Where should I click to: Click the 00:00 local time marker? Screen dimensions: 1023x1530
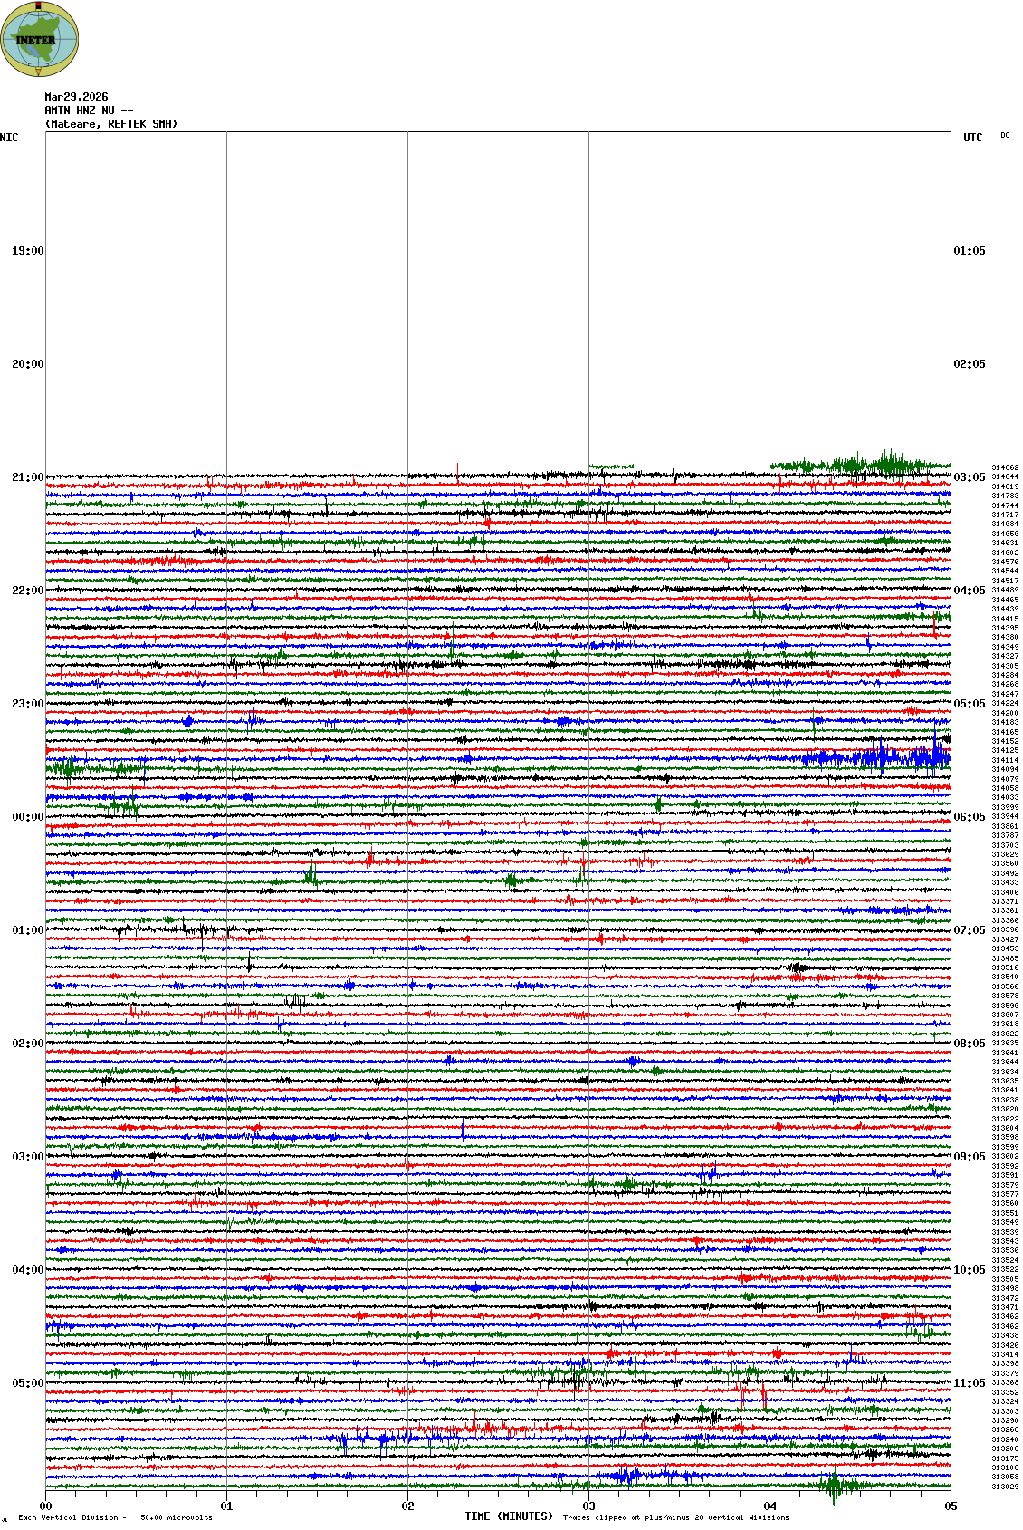point(27,817)
